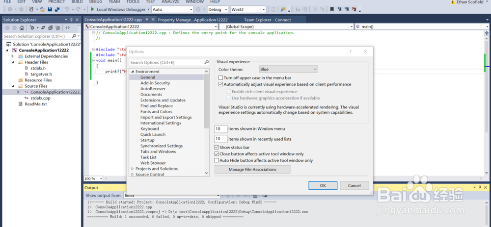This screenshot has width=491, height=227.
Task: Expand Projects and Solutions in Options tree
Action: (133, 169)
